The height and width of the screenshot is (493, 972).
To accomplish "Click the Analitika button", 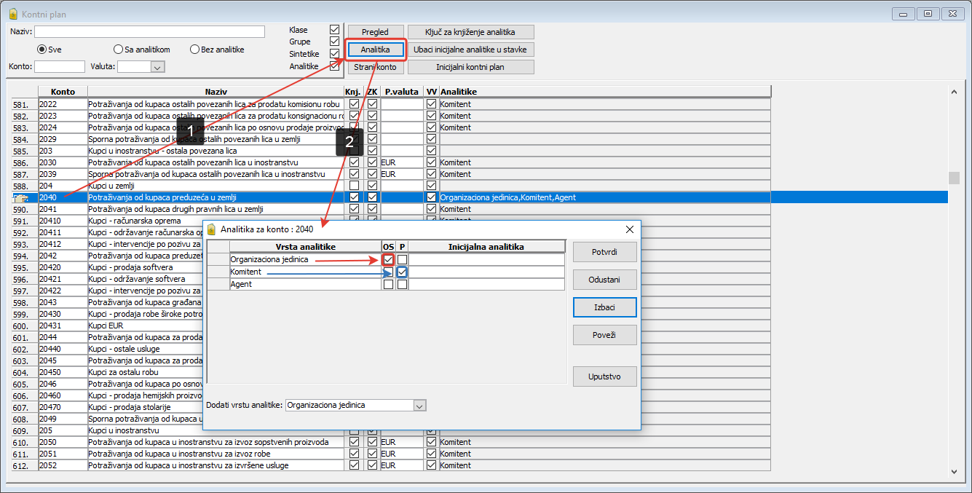I will 375,50.
